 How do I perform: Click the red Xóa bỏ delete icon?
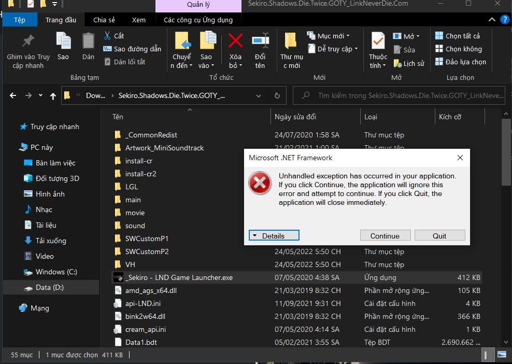pos(235,41)
